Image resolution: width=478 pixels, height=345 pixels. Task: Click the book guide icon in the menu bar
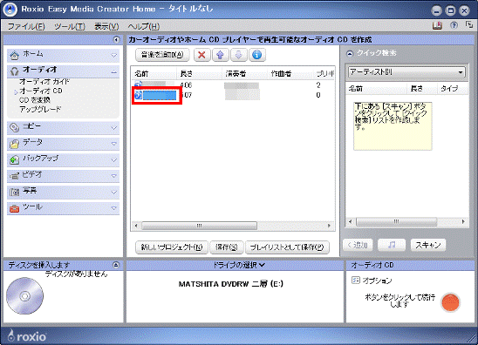pyautogui.click(x=437, y=25)
